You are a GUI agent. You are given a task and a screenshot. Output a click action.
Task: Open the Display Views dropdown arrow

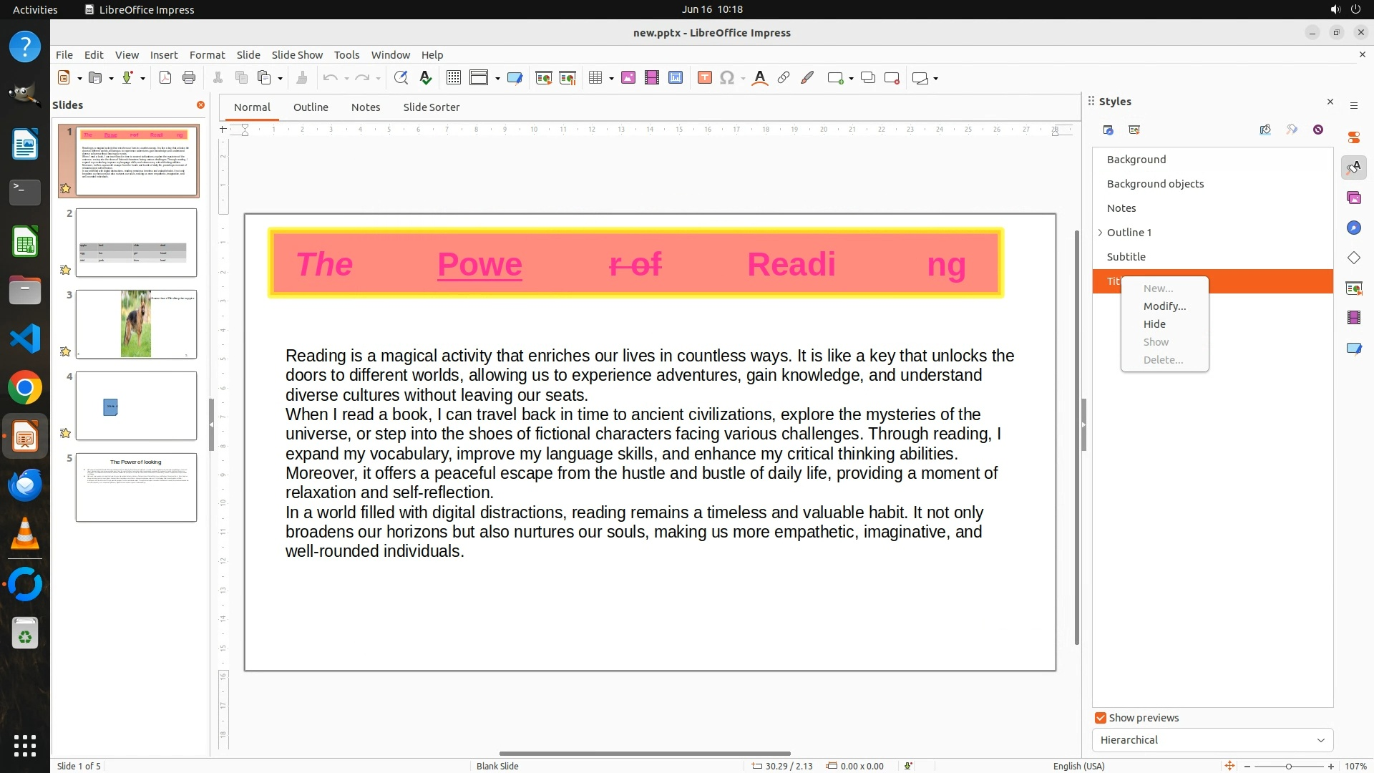point(497,78)
